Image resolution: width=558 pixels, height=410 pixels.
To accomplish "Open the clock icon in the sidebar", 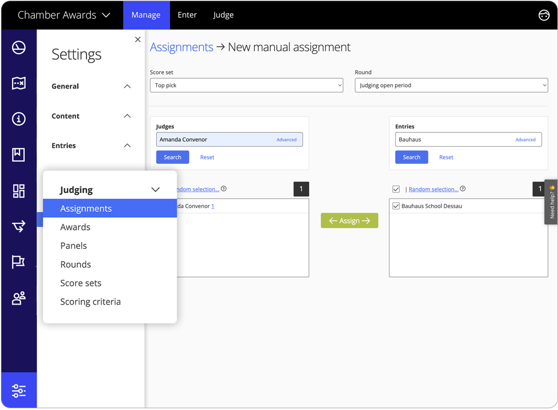I will 19,47.
